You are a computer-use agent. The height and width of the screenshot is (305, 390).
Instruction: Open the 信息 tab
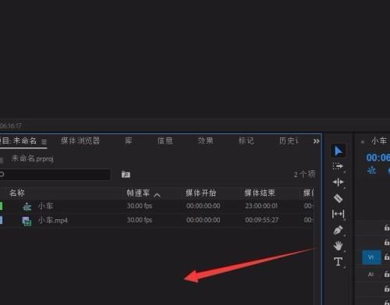point(165,140)
